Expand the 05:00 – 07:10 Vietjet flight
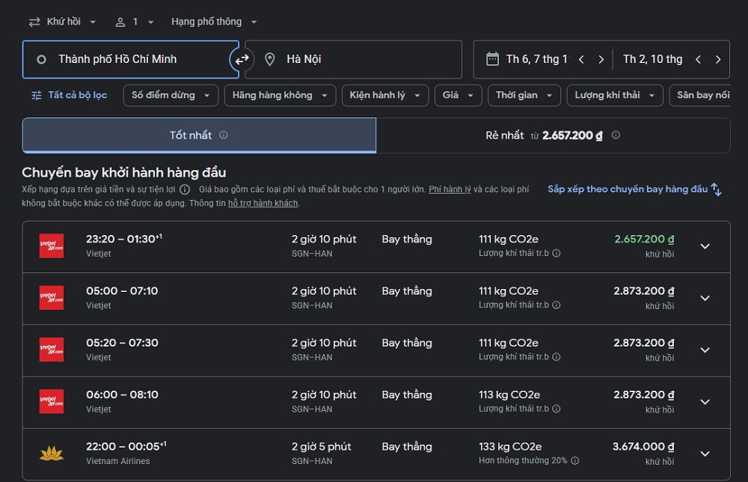 (705, 299)
